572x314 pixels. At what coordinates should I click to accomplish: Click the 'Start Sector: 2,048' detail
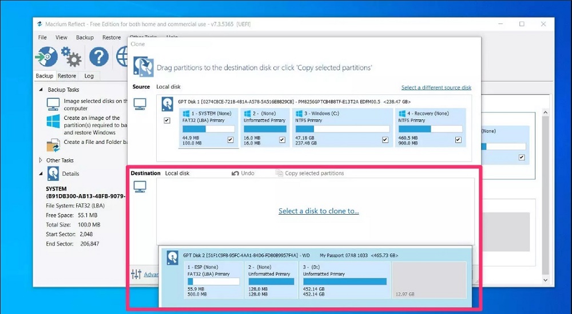pos(69,234)
